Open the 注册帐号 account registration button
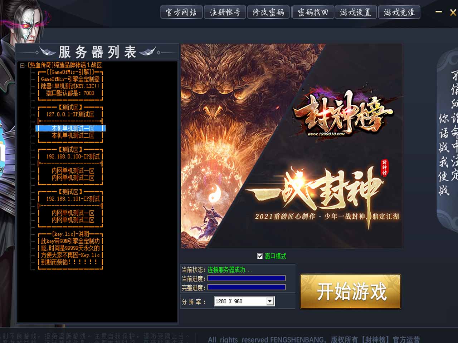 225,13
